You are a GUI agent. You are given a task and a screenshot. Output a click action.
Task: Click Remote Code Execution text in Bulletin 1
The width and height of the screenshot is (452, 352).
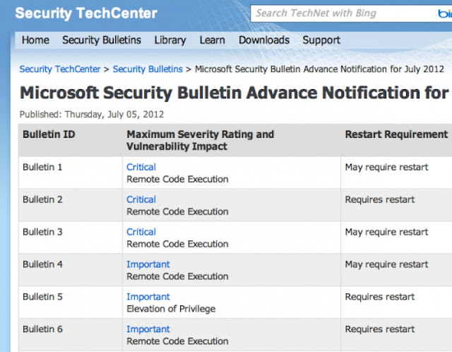177,179
